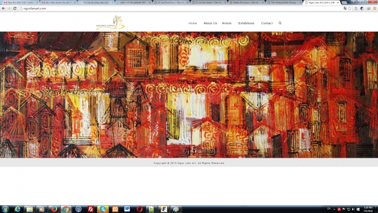378x213 pixels.
Task: Click the copyright Ngoc Lien Art text
Action: [x=189, y=163]
